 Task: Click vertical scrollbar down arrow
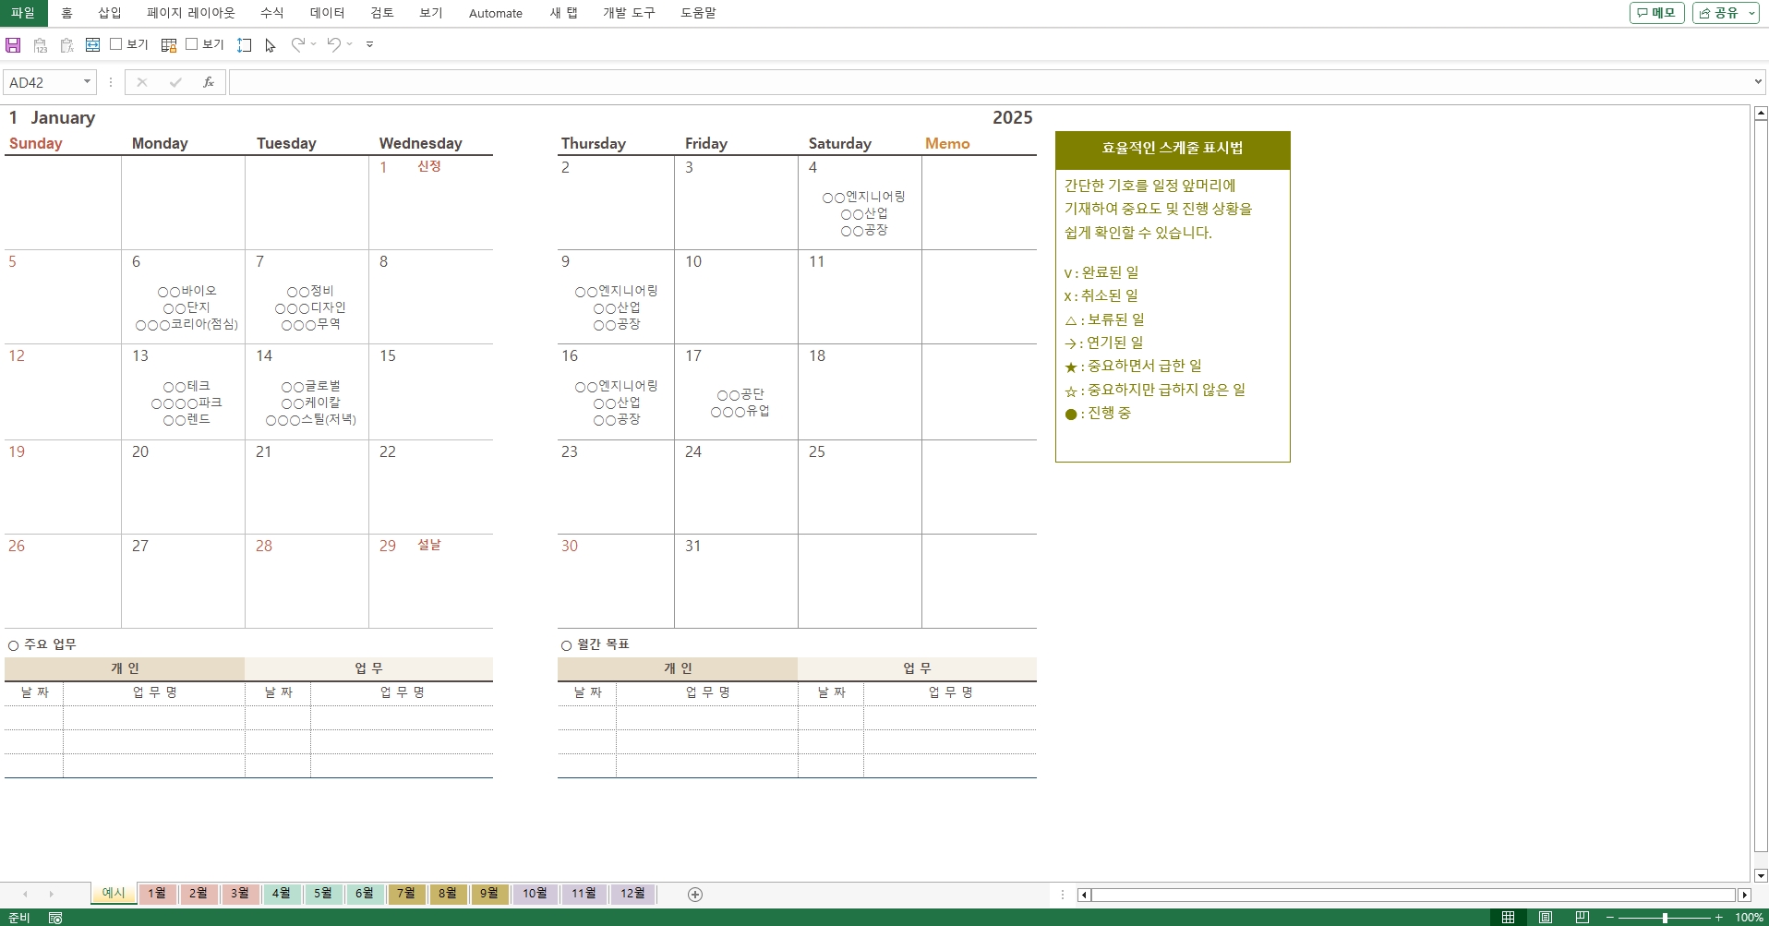click(x=1761, y=876)
